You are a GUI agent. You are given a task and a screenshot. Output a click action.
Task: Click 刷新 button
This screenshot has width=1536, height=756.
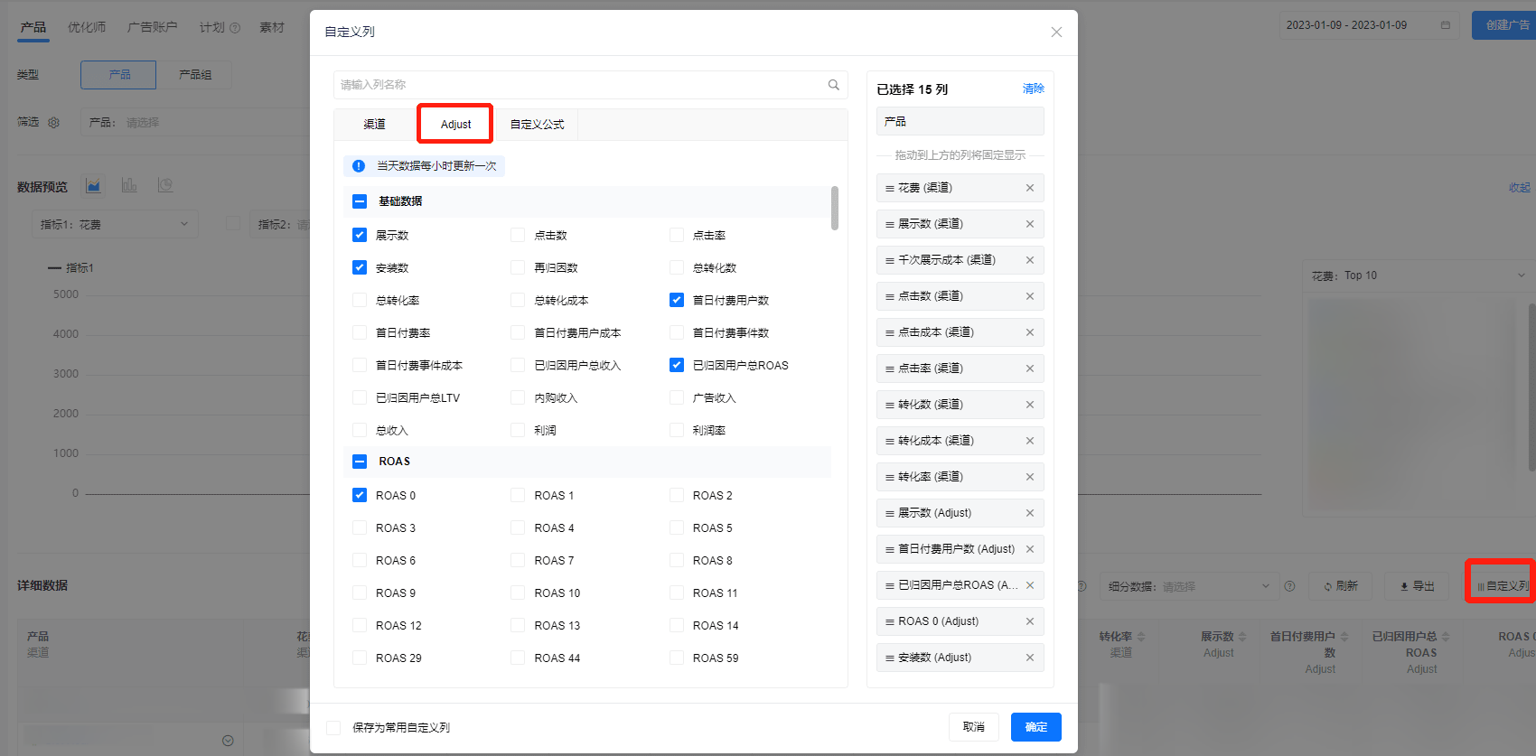[x=1341, y=586]
